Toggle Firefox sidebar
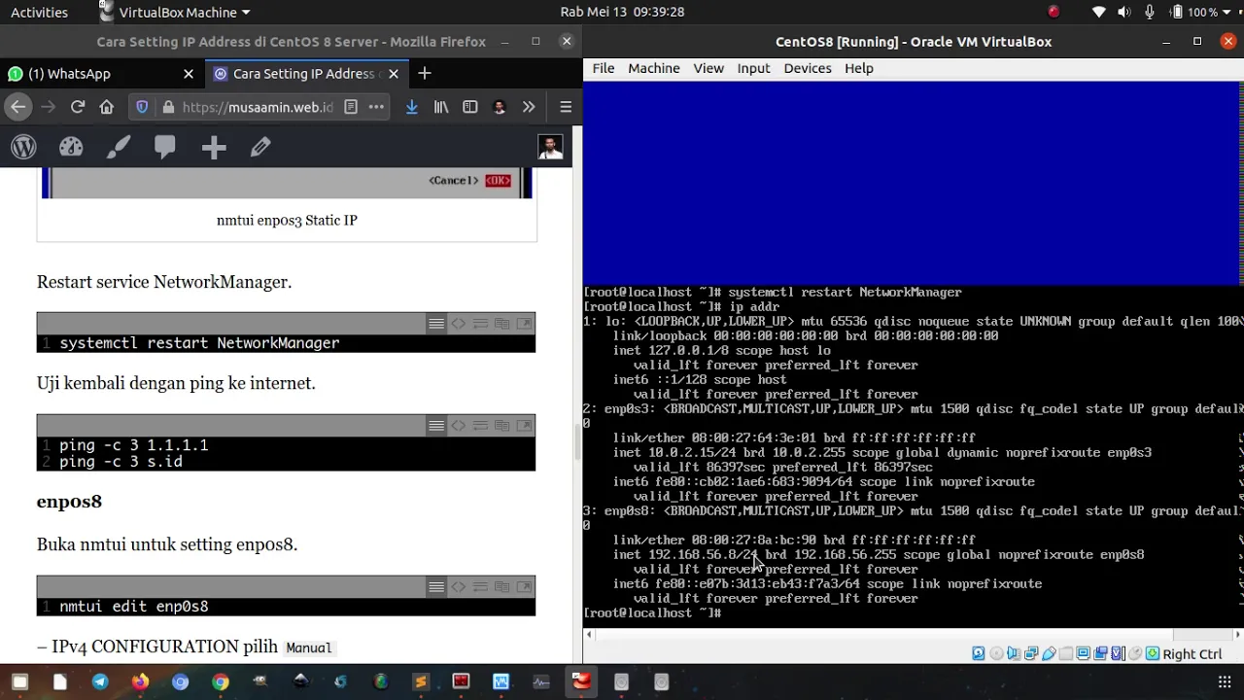Viewport: 1244px width, 700px height. coord(470,107)
